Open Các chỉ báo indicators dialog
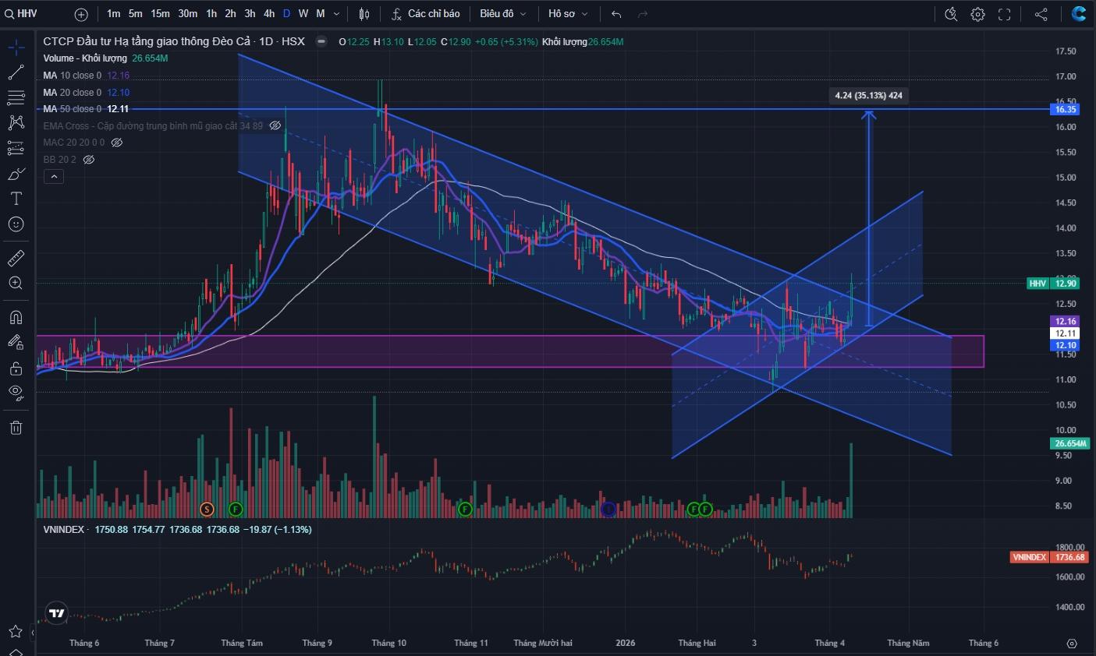The width and height of the screenshot is (1096, 656). pyautogui.click(x=426, y=14)
